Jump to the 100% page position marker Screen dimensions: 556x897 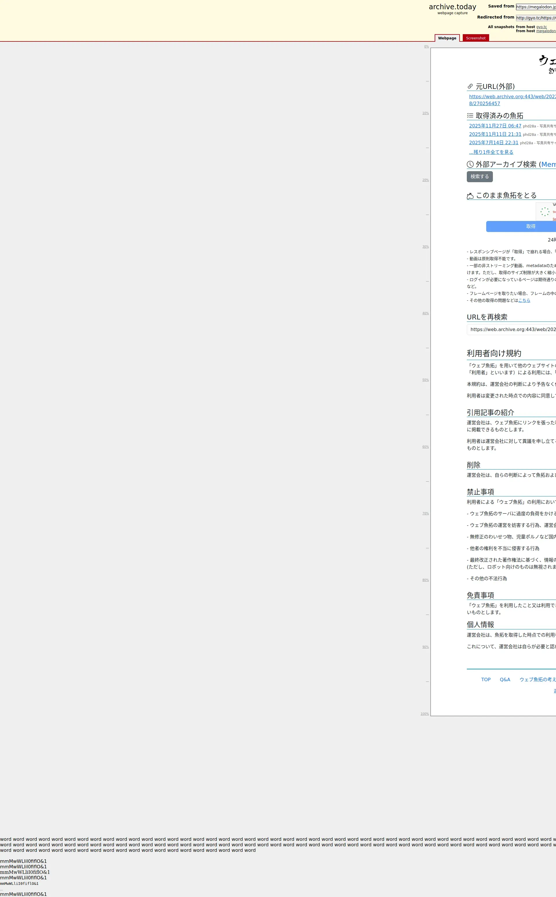(x=425, y=714)
